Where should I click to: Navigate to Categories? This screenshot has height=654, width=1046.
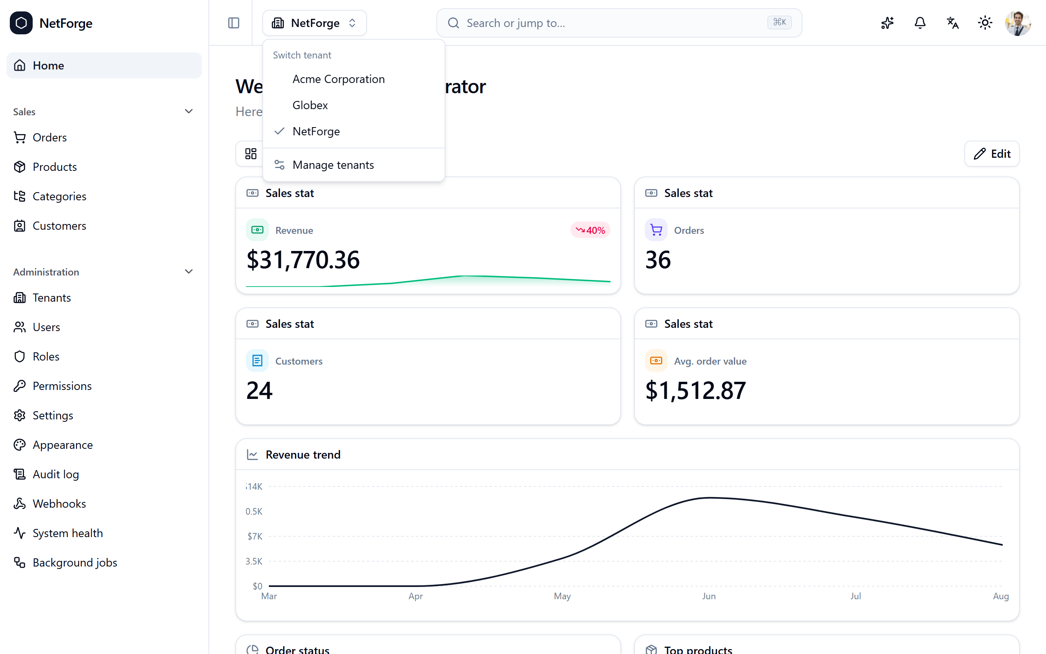[x=104, y=196]
